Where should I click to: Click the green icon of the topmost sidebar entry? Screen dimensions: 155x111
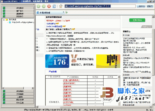[4, 8]
